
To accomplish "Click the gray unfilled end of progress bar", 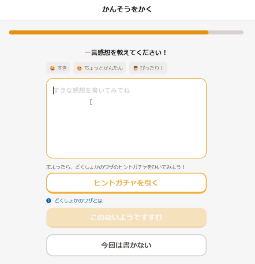I will click(x=226, y=32).
